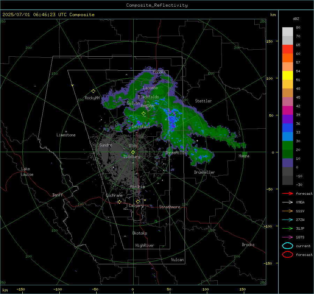This screenshot has width=314, height=294.
Task: Select the bright red swatch in dBZ scale
Action: coord(287,49)
